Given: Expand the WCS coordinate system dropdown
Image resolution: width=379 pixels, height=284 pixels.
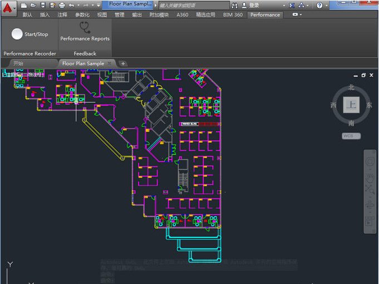Looking at the screenshot, I should point(351,136).
